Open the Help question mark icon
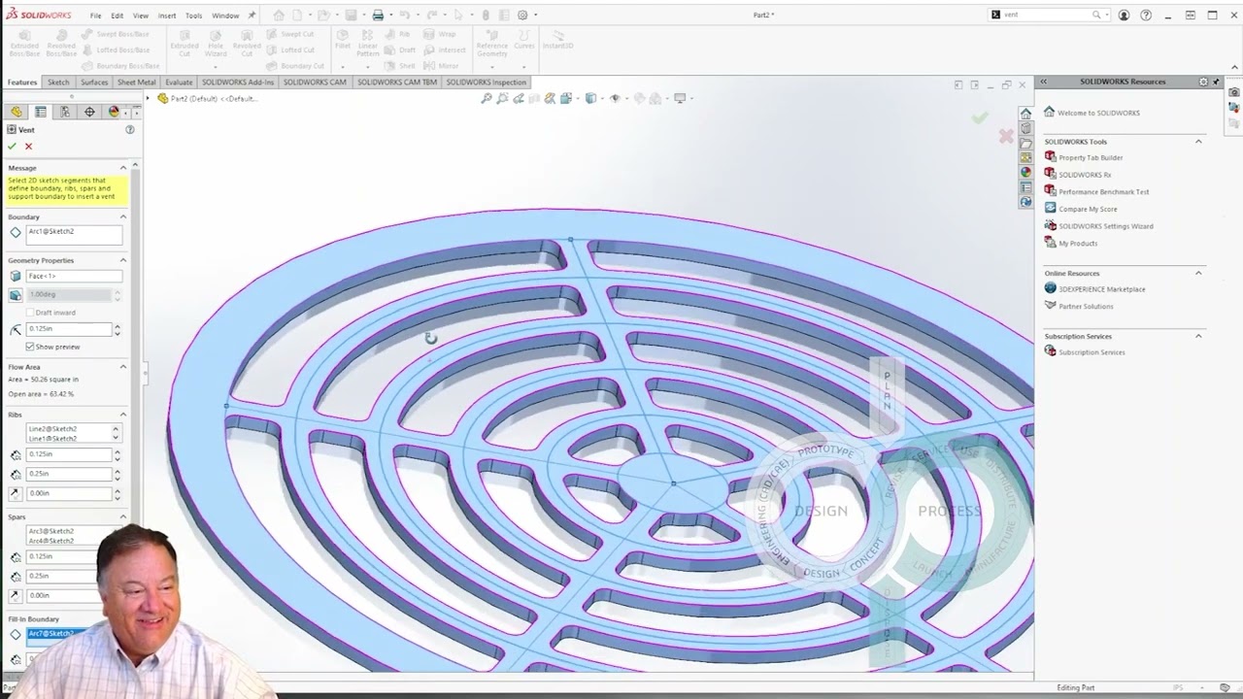Image resolution: width=1243 pixels, height=699 pixels. [x=1146, y=16]
